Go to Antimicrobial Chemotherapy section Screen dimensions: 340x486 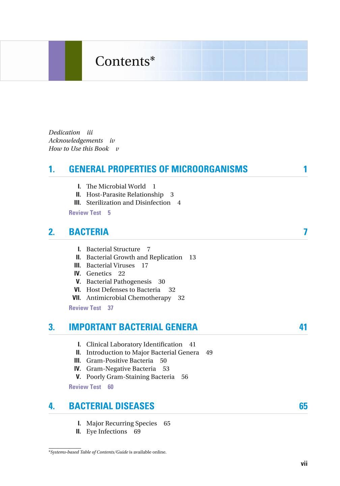point(129,298)
